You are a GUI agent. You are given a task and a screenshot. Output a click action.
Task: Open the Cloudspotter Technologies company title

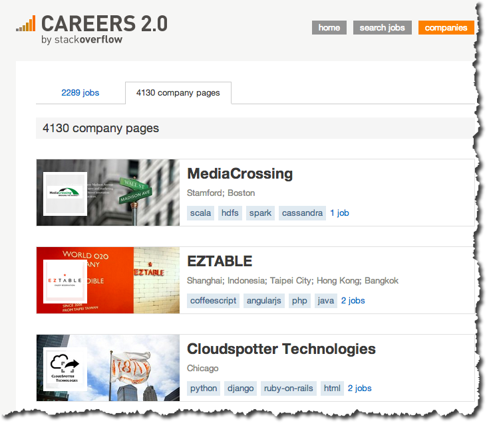281,349
